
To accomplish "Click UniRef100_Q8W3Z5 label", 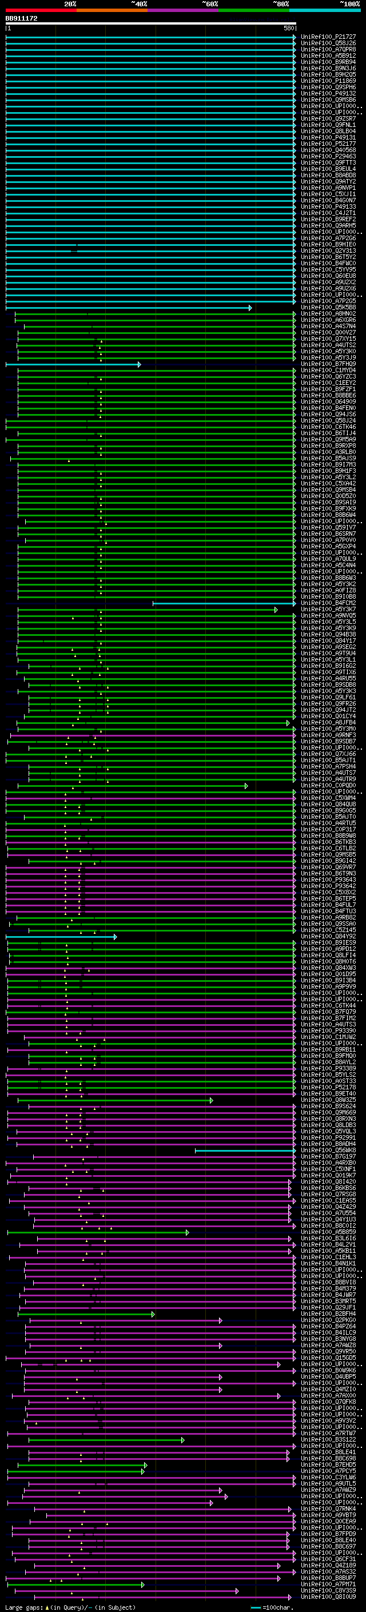I will point(328,1100).
